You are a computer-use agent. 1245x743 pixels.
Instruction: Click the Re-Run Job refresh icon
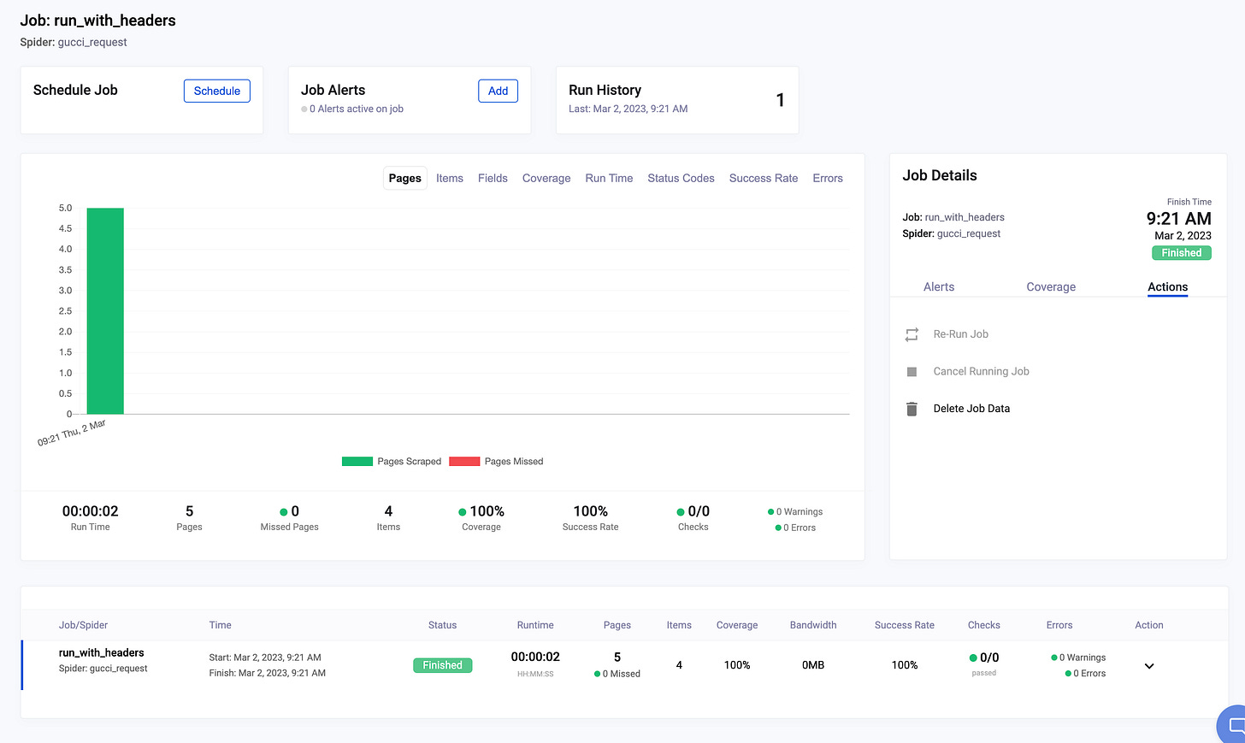click(912, 333)
